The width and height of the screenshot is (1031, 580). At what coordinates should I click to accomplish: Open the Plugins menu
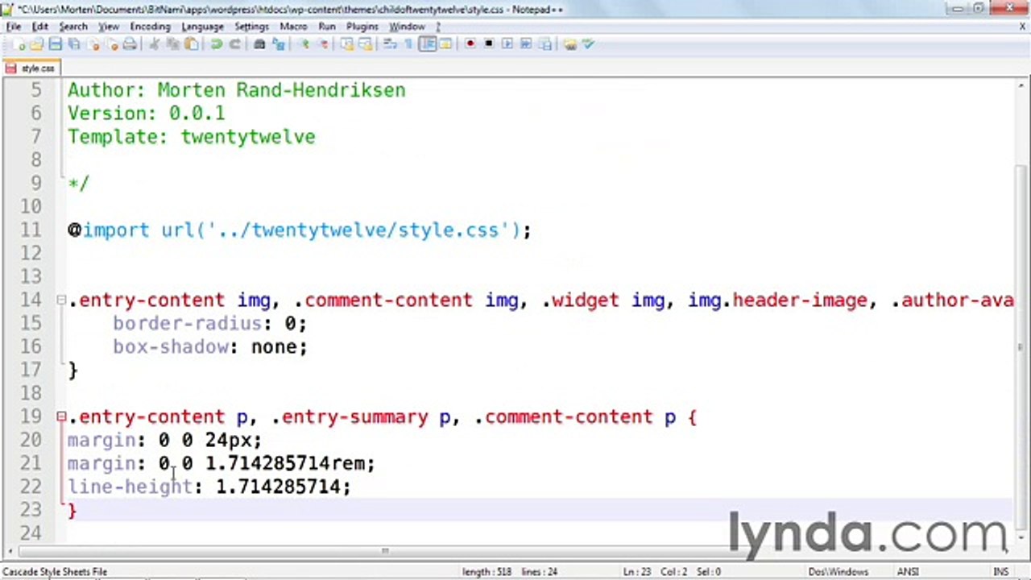tap(362, 27)
